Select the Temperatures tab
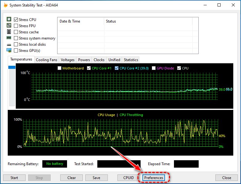 pyautogui.click(x=21, y=59)
